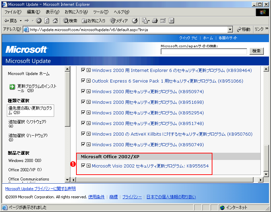Open the ファイル(F) menu
The width and height of the screenshot is (271, 212).
(x=13, y=12)
